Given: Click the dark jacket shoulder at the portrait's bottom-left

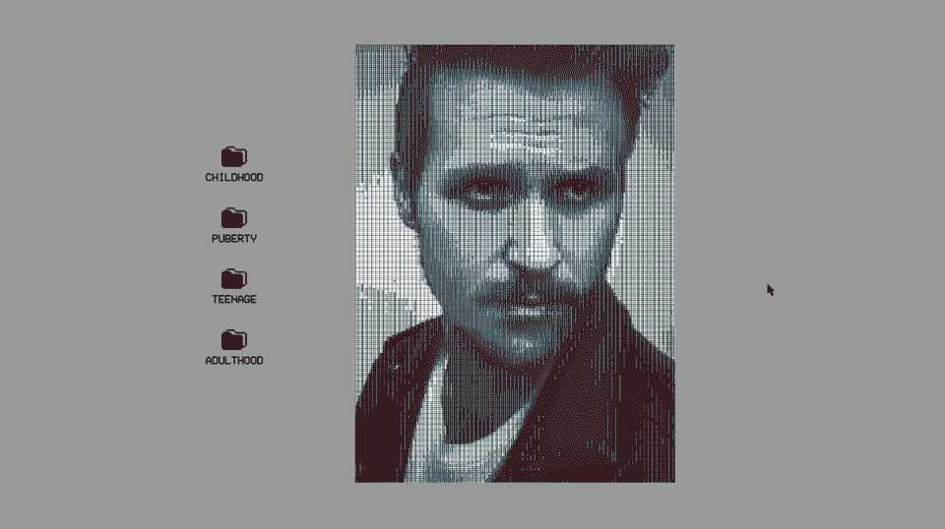Looking at the screenshot, I should (389, 413).
